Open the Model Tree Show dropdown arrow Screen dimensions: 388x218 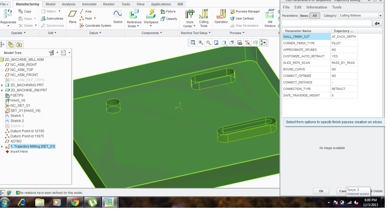click(69, 53)
